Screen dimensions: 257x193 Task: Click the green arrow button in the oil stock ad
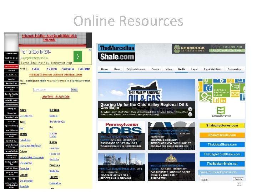(78, 56)
